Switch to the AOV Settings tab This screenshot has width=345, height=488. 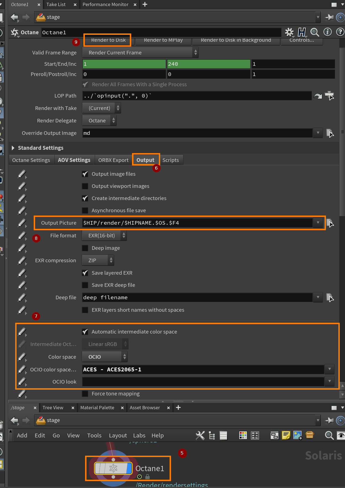click(74, 160)
